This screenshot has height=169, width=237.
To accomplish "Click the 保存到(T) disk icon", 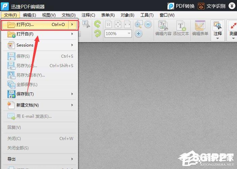I will click(11, 94).
